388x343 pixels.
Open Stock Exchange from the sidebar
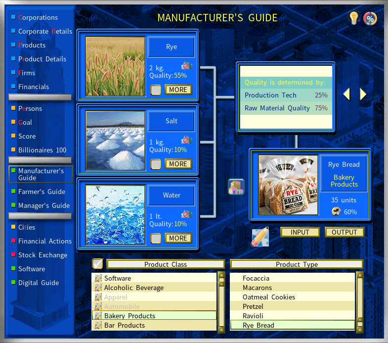43,255
